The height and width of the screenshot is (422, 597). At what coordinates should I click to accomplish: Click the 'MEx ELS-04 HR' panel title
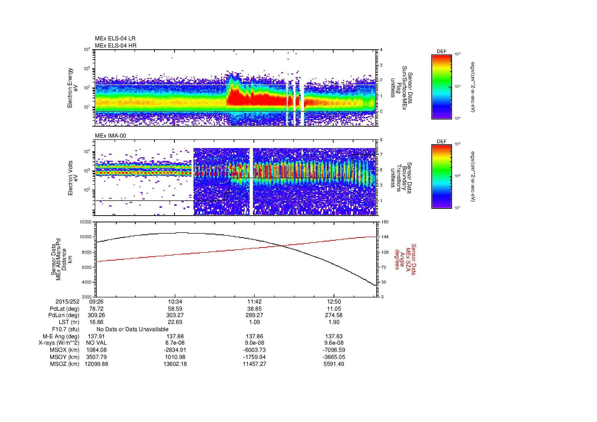coord(116,46)
